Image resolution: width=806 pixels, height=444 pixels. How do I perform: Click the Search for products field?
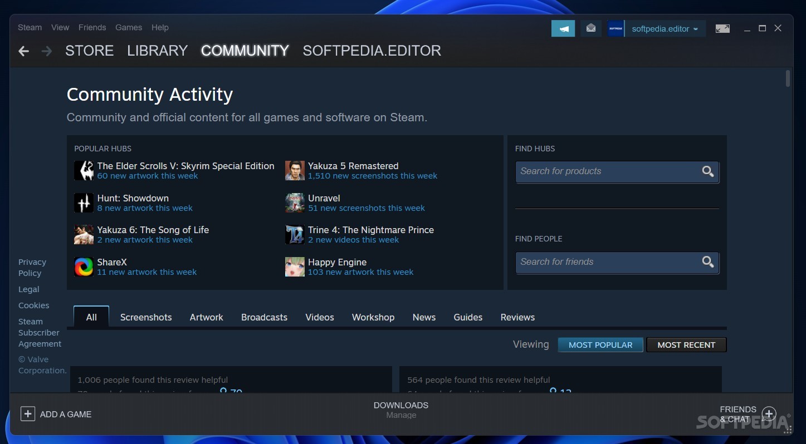click(x=617, y=172)
